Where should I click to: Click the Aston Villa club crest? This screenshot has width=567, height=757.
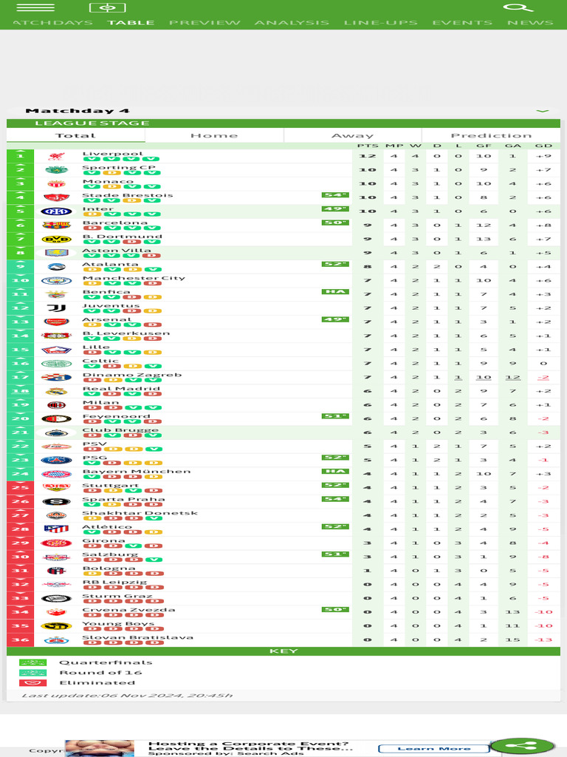point(56,253)
